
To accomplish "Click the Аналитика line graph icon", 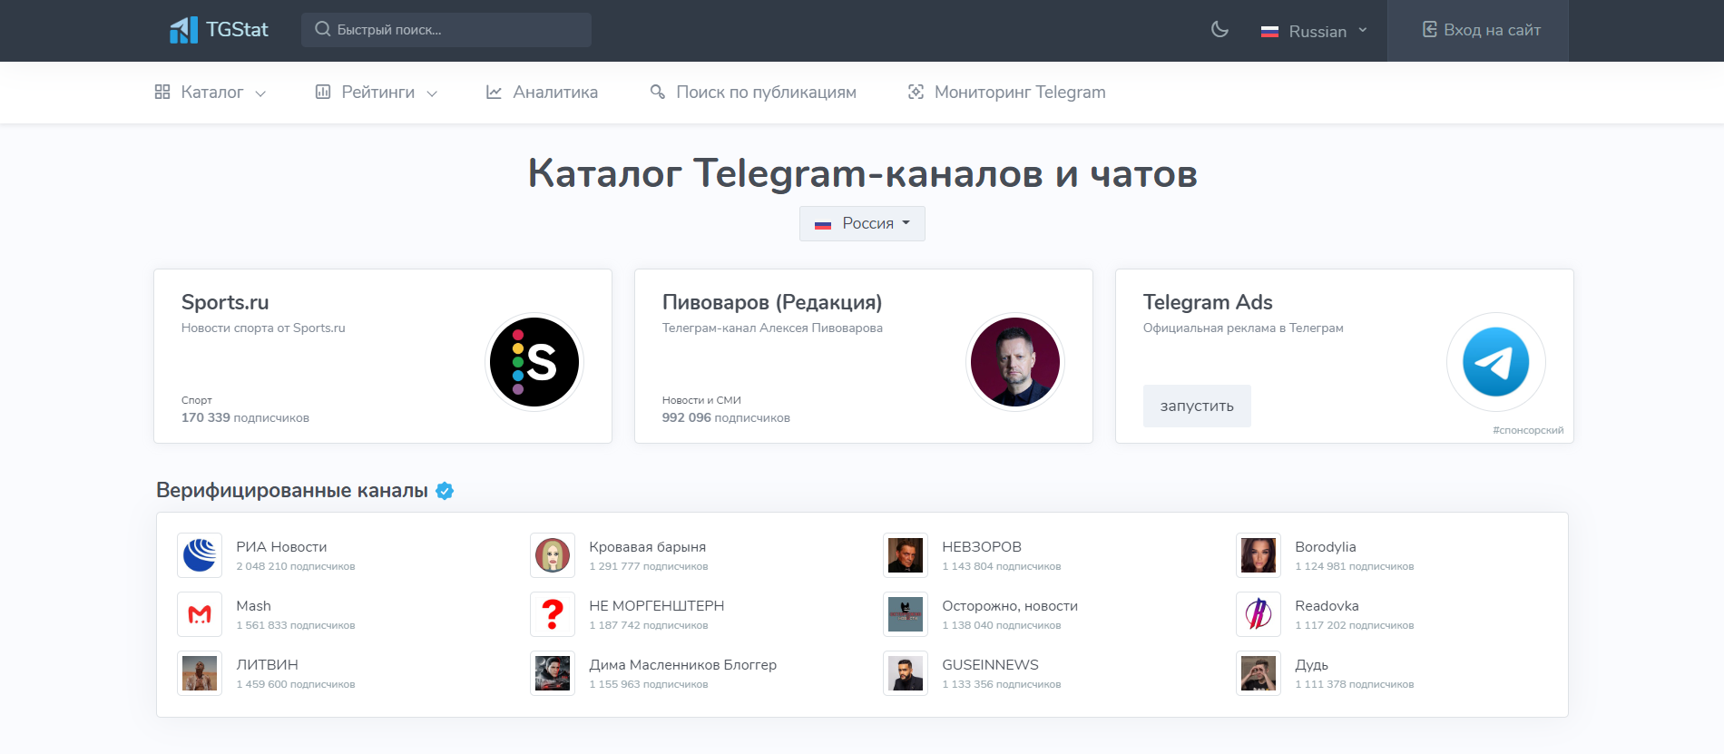I will [494, 92].
